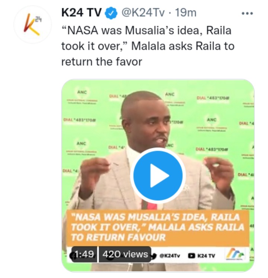Screen dimensions: 268x278
Task: Click the orange NASA WAS MUSALIA'S IDEA caption banner
Action: 158,228
